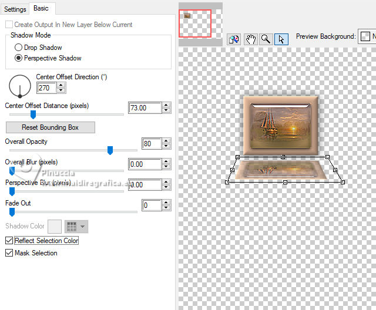Click the bottom-left bounding box handle
376x310 pixels.
227,183
